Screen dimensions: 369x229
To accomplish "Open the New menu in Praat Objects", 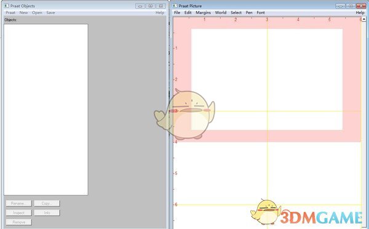I will pyautogui.click(x=23, y=13).
